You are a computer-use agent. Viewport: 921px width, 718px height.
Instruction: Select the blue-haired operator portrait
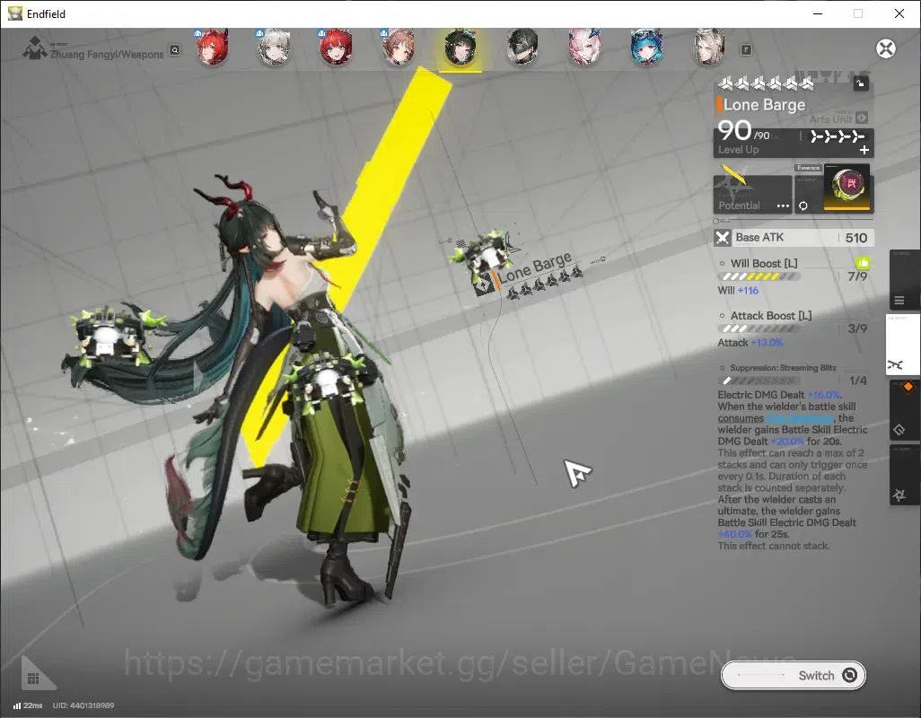(x=646, y=47)
